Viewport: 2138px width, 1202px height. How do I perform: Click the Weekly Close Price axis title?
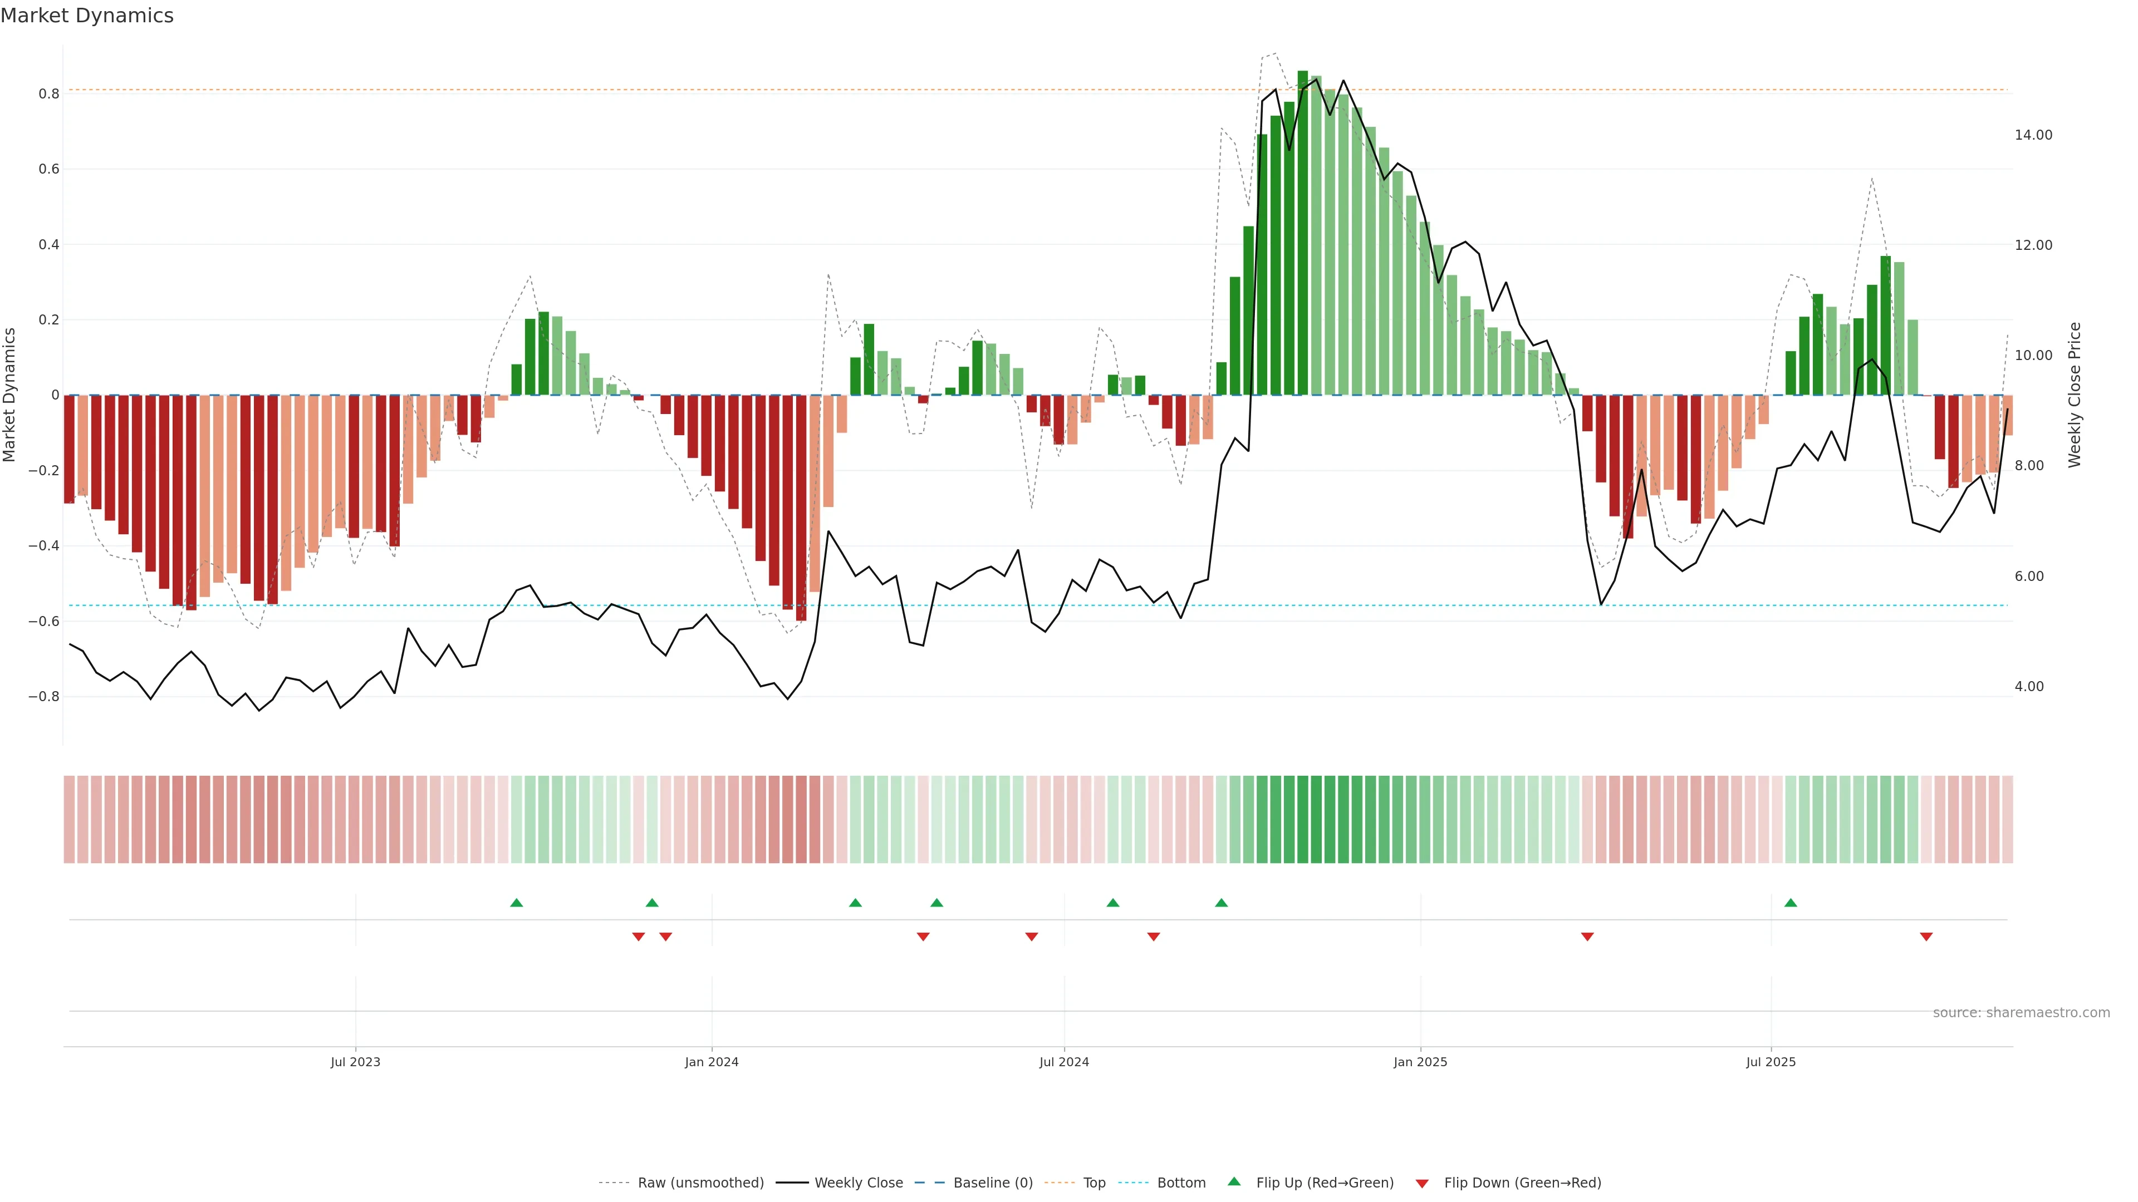[x=2074, y=395]
